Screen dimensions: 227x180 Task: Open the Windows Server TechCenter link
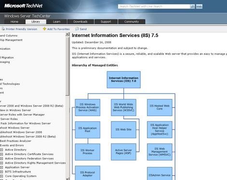(x=27, y=16)
